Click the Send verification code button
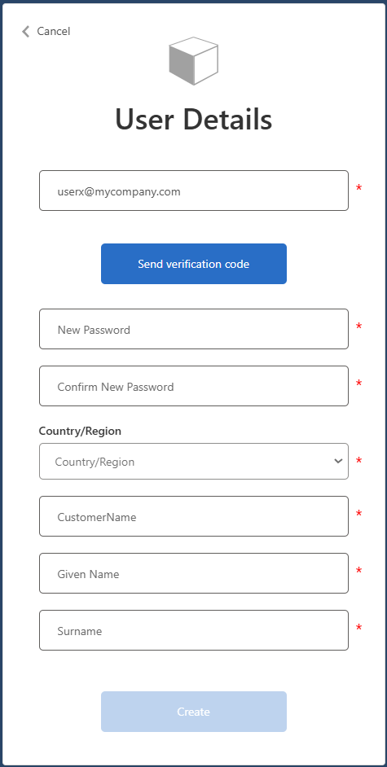This screenshot has height=767, width=387. pos(194,264)
